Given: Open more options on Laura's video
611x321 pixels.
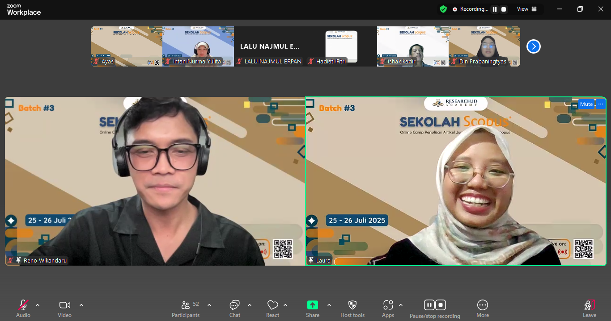Looking at the screenshot, I should pyautogui.click(x=601, y=104).
